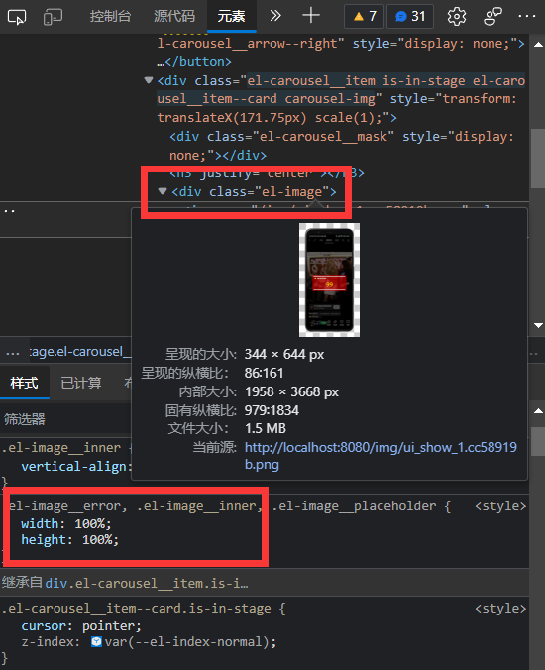Open the 31 messages counter
The width and height of the screenshot is (545, 670).
click(410, 16)
